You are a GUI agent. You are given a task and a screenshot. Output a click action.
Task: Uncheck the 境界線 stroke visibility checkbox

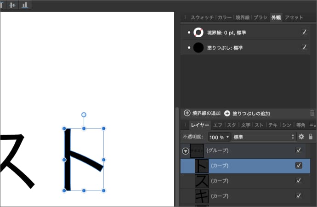click(304, 32)
